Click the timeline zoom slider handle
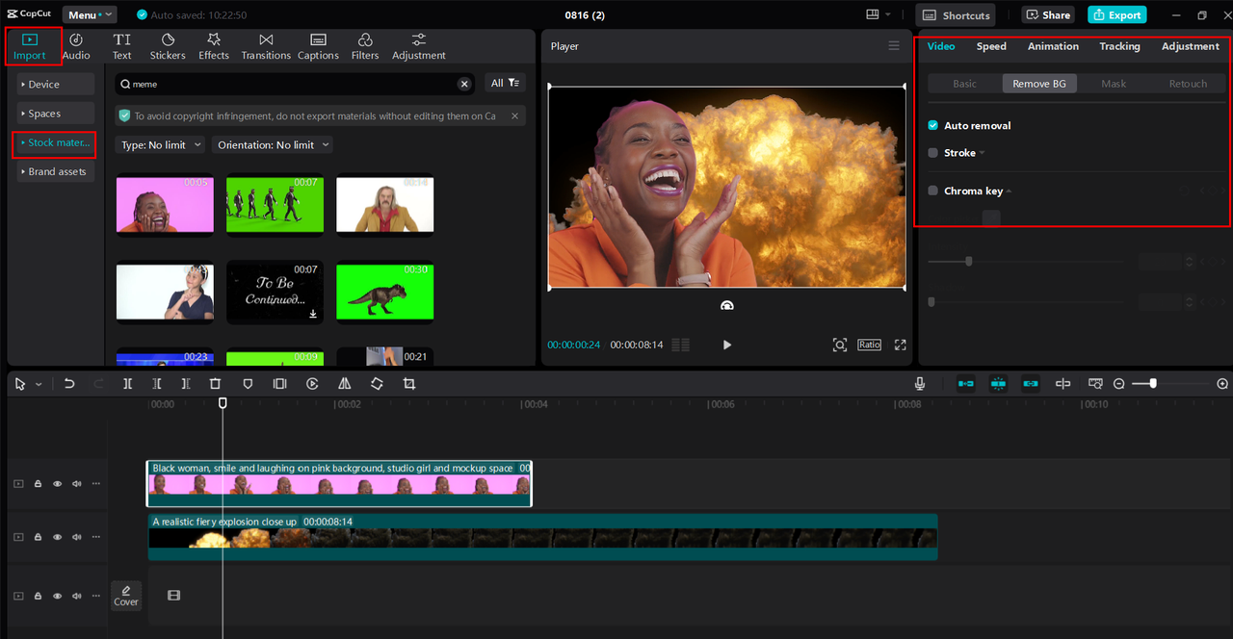This screenshot has height=639, width=1233. [1153, 383]
